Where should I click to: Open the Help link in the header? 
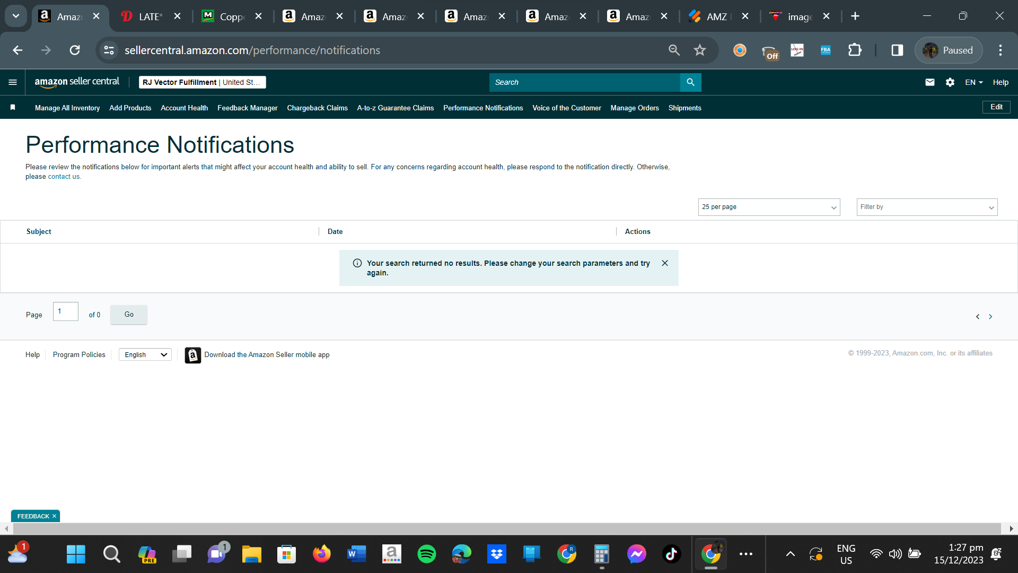coord(1001,82)
